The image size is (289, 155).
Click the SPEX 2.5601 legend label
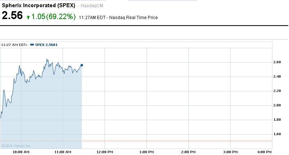pos(46,45)
